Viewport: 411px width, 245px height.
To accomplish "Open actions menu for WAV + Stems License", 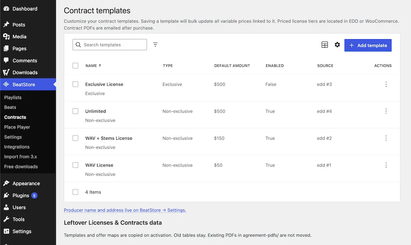I will [x=386, y=138].
